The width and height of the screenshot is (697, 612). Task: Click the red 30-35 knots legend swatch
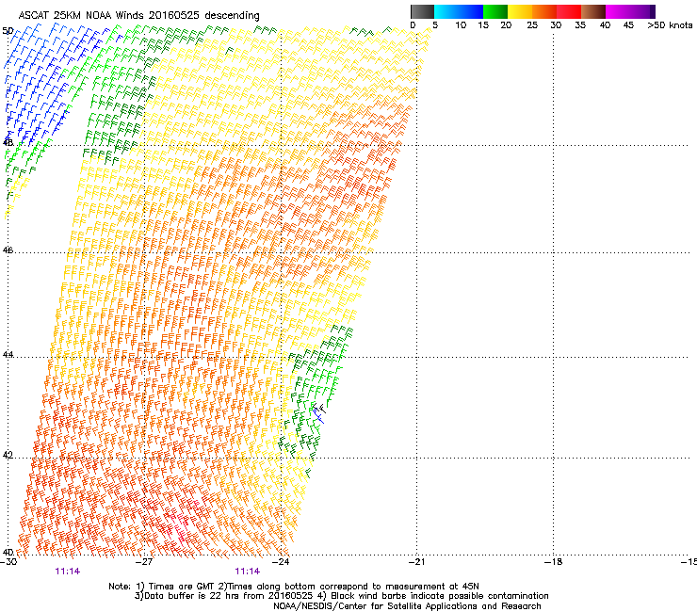pyautogui.click(x=569, y=11)
